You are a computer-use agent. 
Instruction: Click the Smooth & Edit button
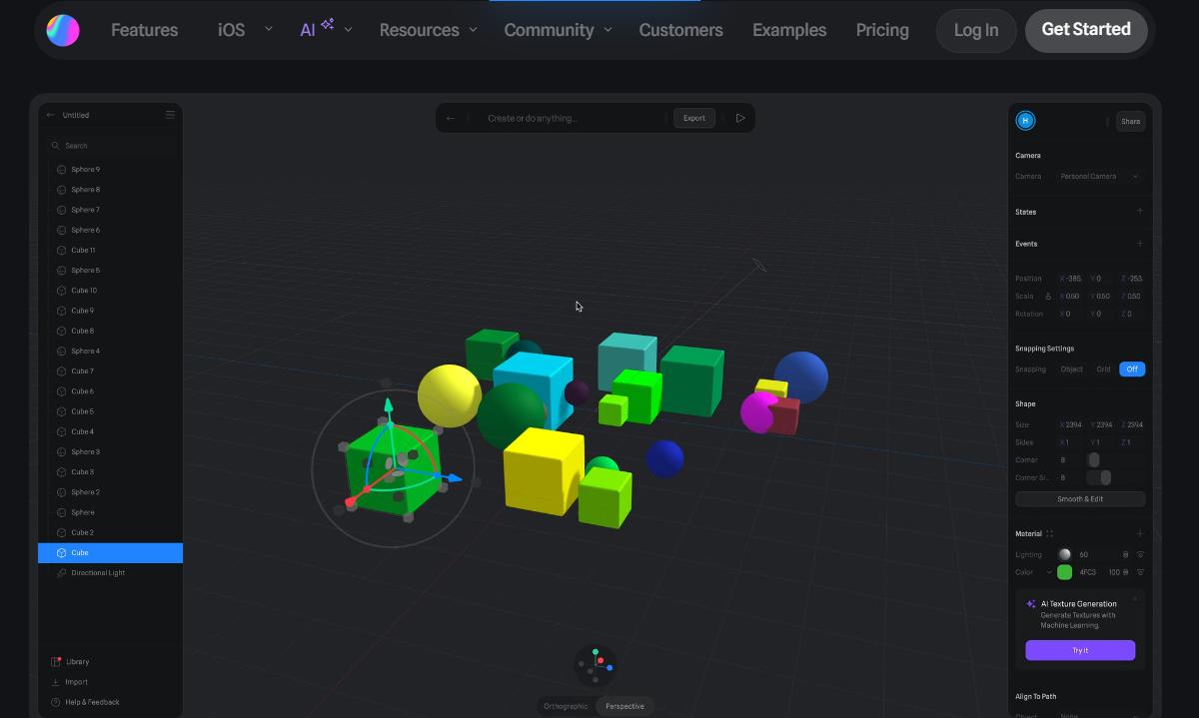tap(1080, 499)
